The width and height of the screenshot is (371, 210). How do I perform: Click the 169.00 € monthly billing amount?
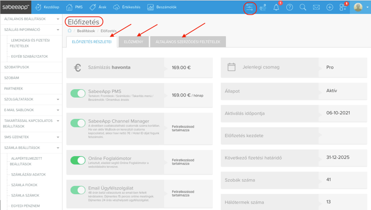(181, 67)
